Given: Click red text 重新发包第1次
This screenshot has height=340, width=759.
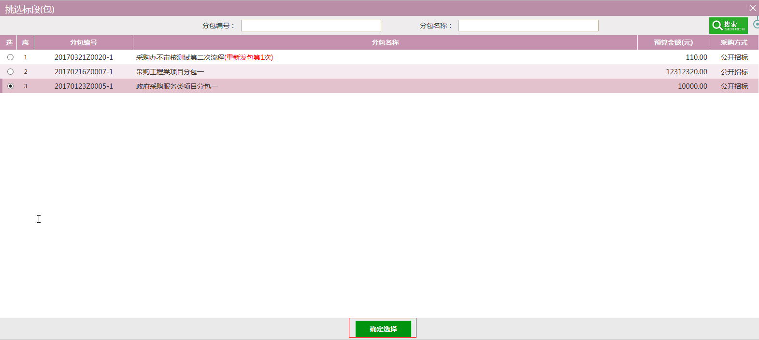Looking at the screenshot, I should click(x=249, y=57).
